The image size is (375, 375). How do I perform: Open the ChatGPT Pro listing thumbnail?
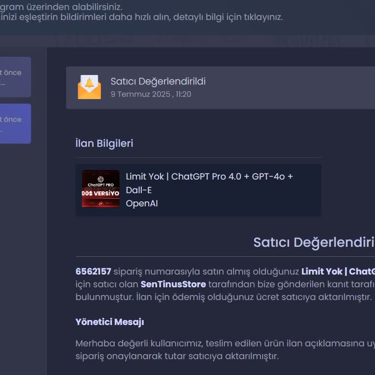point(101,188)
